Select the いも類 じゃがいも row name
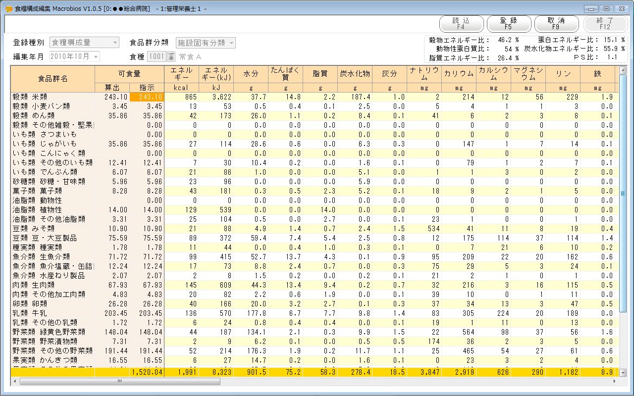 point(53,144)
